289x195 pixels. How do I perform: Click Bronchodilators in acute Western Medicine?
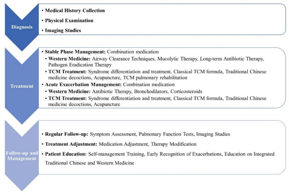[x=151, y=91]
